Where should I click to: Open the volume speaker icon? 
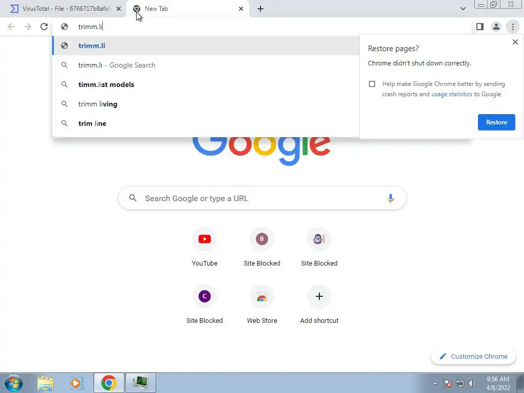472,383
